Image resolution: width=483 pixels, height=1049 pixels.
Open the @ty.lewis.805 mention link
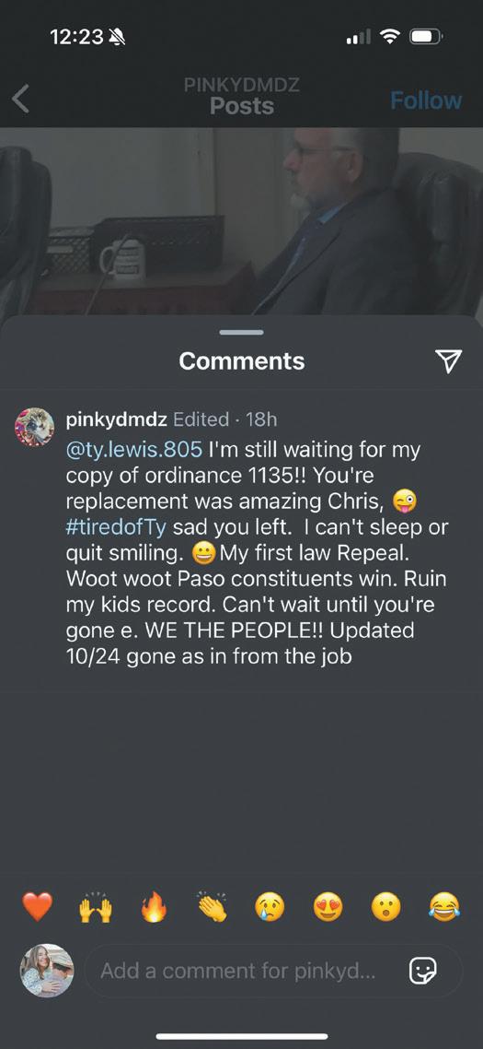(x=134, y=450)
